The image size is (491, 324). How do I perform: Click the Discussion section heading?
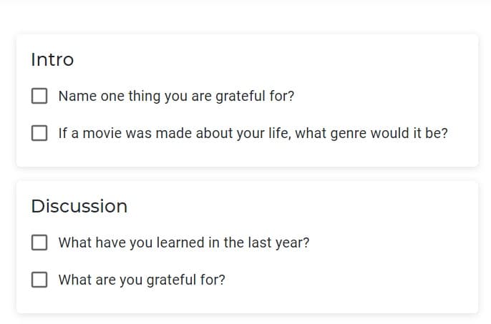tap(79, 206)
